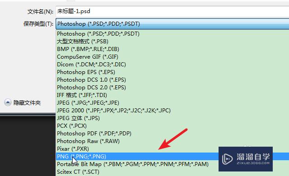Choose Photoshop Raw (*.RAW) format

(172, 141)
